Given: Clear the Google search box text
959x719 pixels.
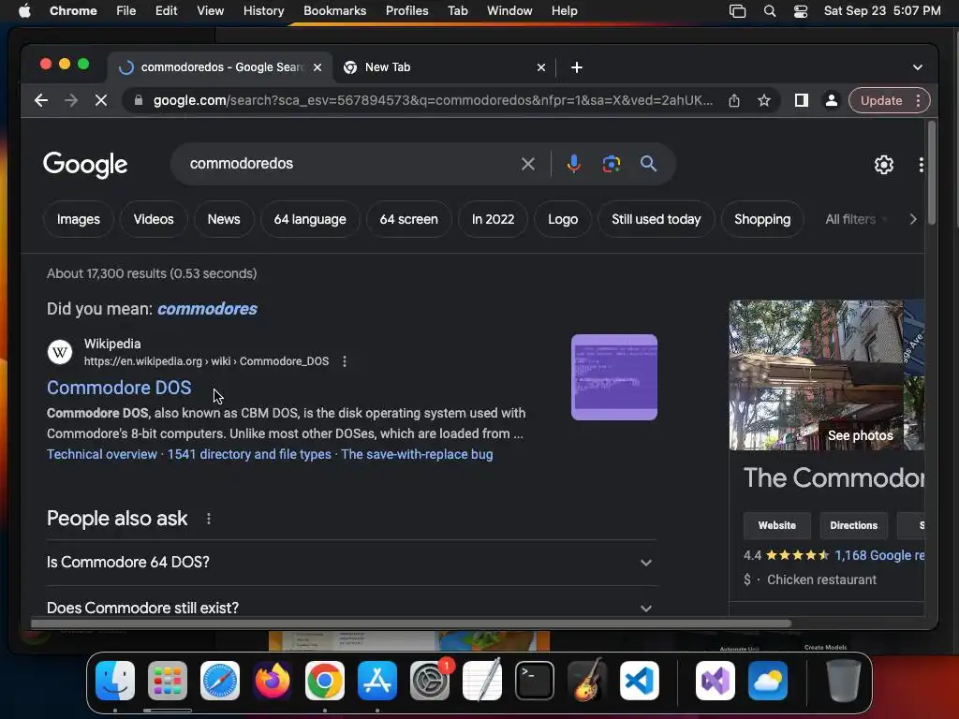Looking at the screenshot, I should coord(528,164).
